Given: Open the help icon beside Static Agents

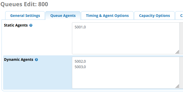Looking at the screenshot, I should coord(31,25).
